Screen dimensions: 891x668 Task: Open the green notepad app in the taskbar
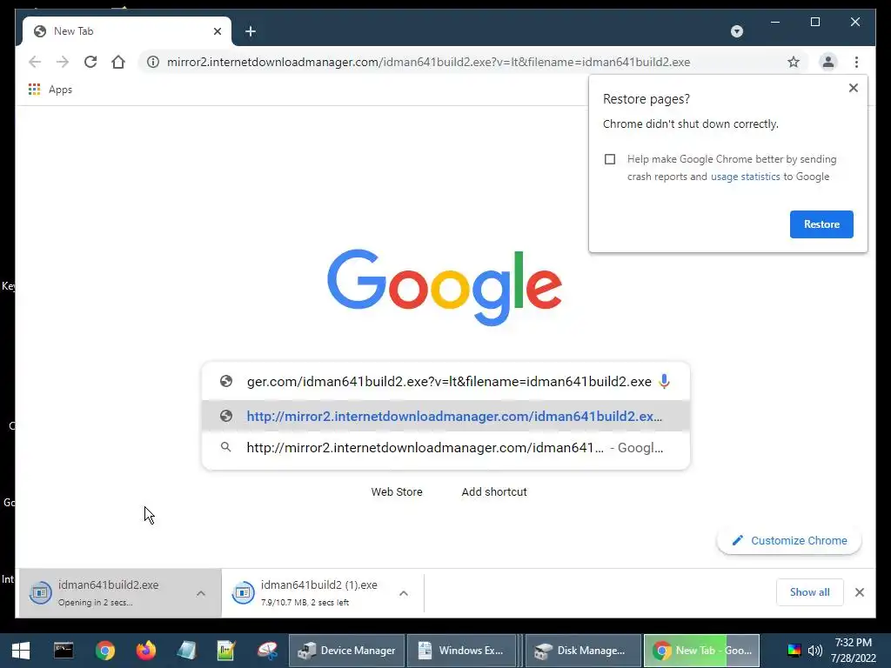click(x=226, y=651)
